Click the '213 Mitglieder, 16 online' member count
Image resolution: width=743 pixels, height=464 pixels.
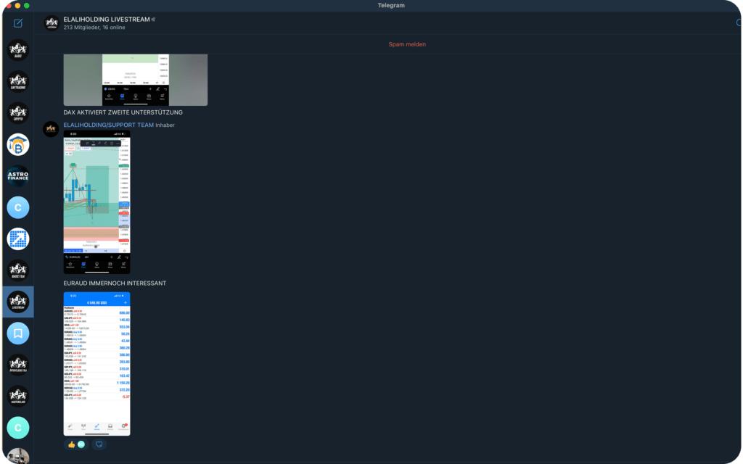(x=94, y=28)
